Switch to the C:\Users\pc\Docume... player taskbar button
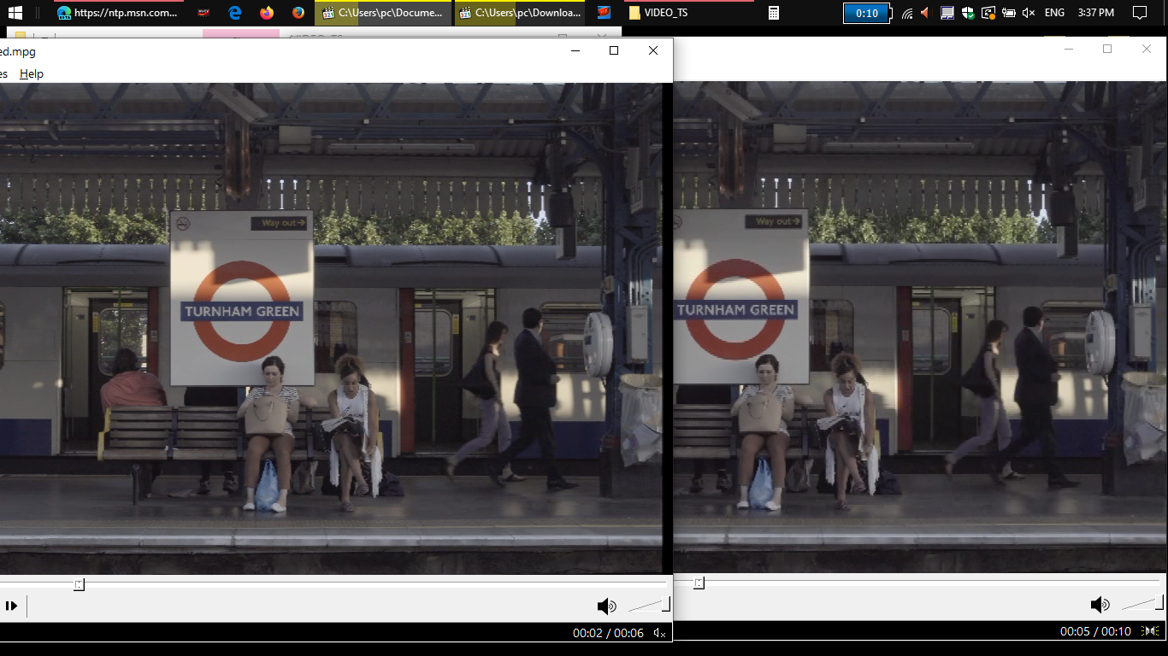 pyautogui.click(x=383, y=13)
